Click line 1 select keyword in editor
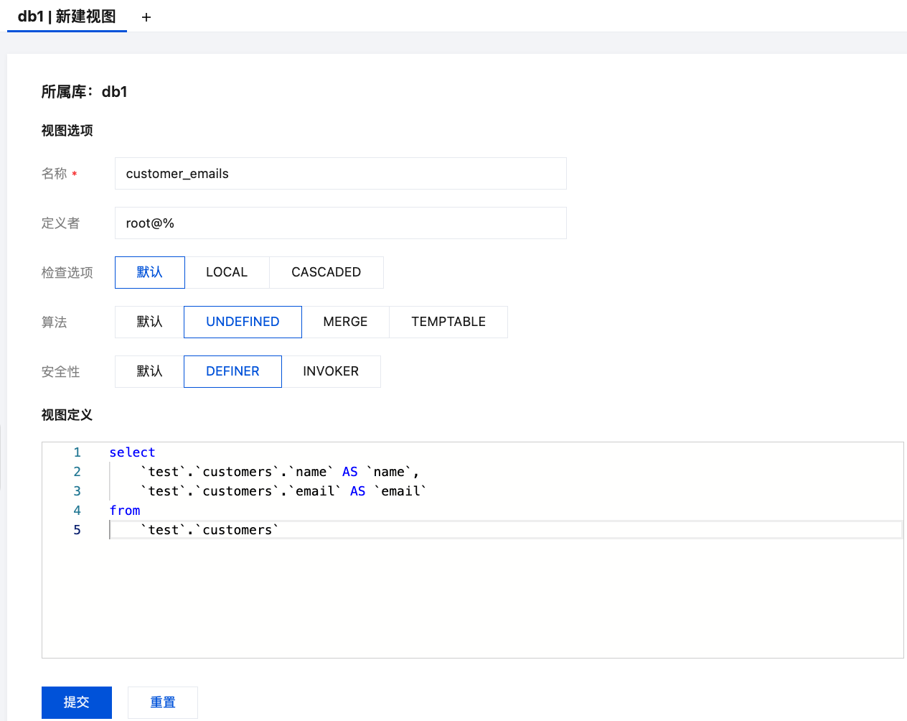907x721 pixels. (x=132, y=452)
